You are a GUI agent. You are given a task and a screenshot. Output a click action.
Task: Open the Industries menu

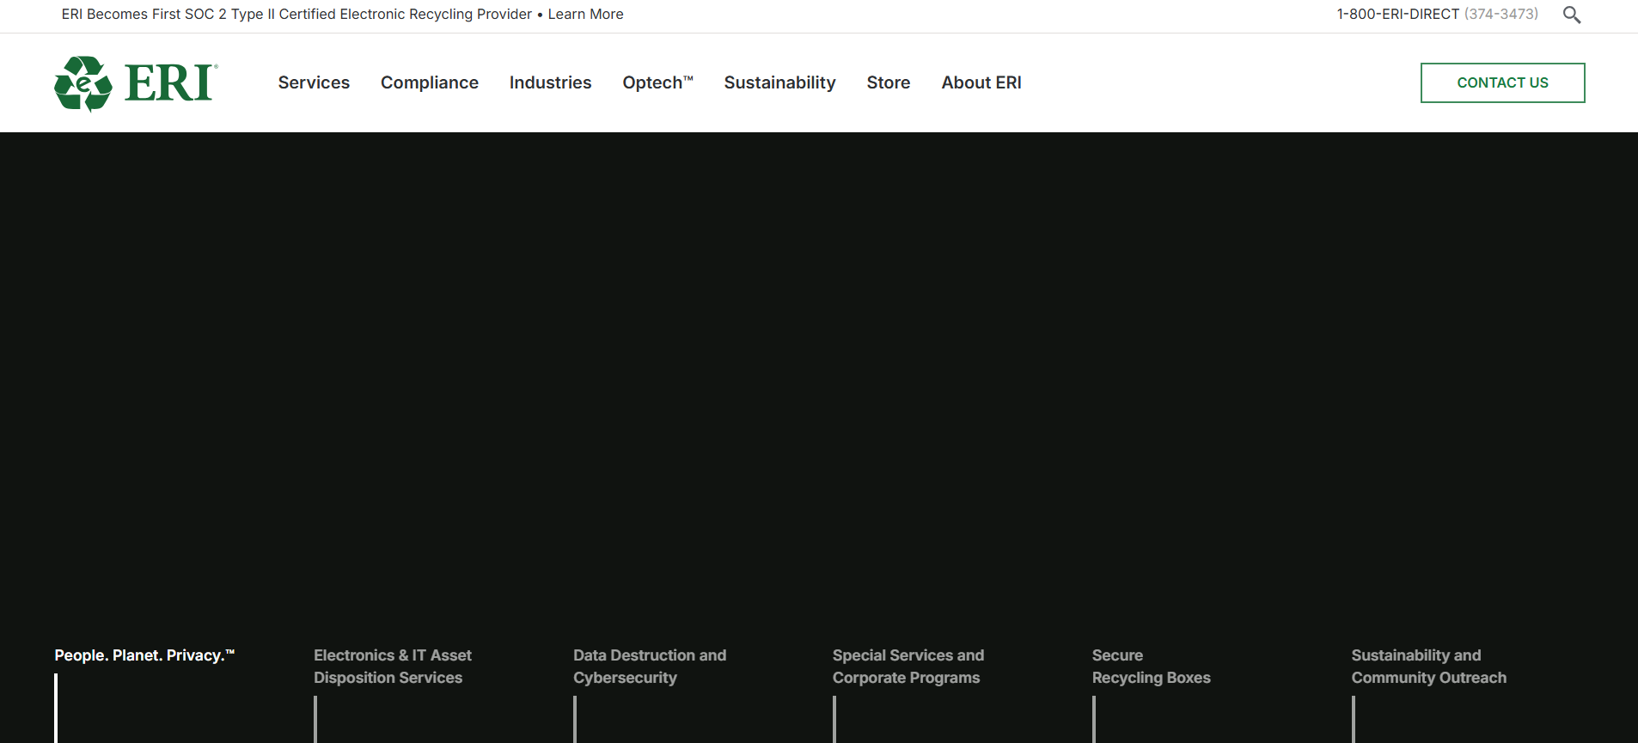coord(550,82)
